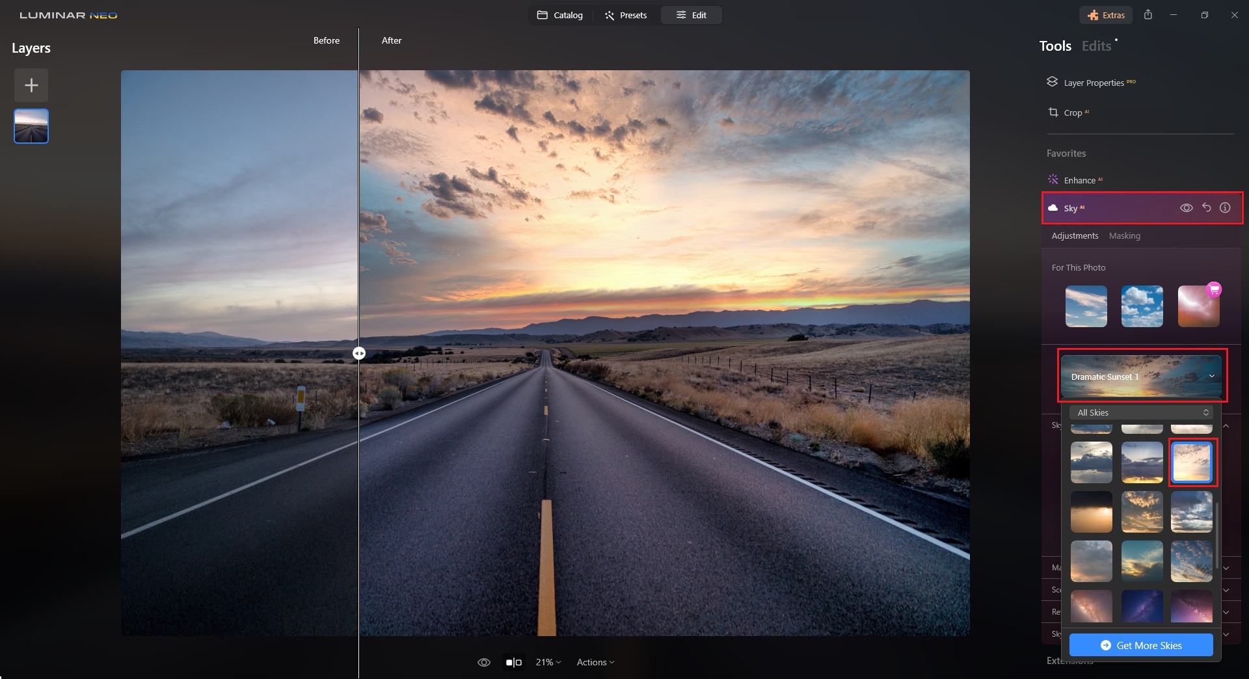1249x679 pixels.
Task: Choose the deep blue galaxy sky thumbnail
Action: click(1142, 607)
